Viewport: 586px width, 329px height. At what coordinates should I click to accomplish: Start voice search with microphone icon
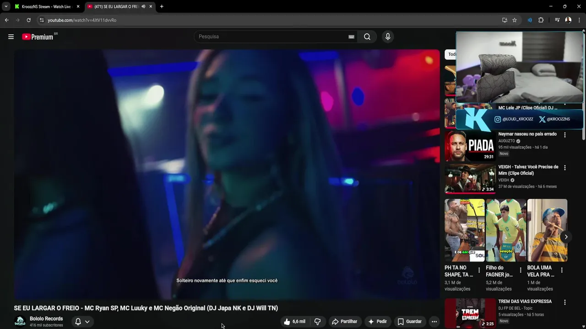[388, 37]
